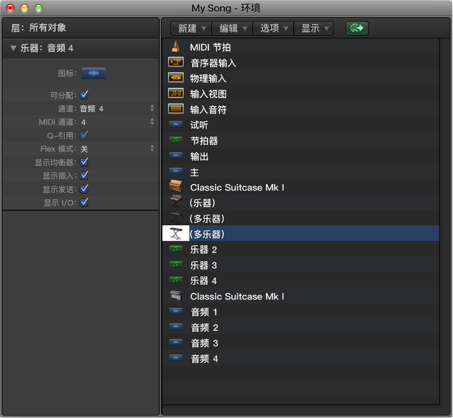This screenshot has height=418, width=453.
Task: Select the 输入视图 row
Action: pyautogui.click(x=301, y=94)
